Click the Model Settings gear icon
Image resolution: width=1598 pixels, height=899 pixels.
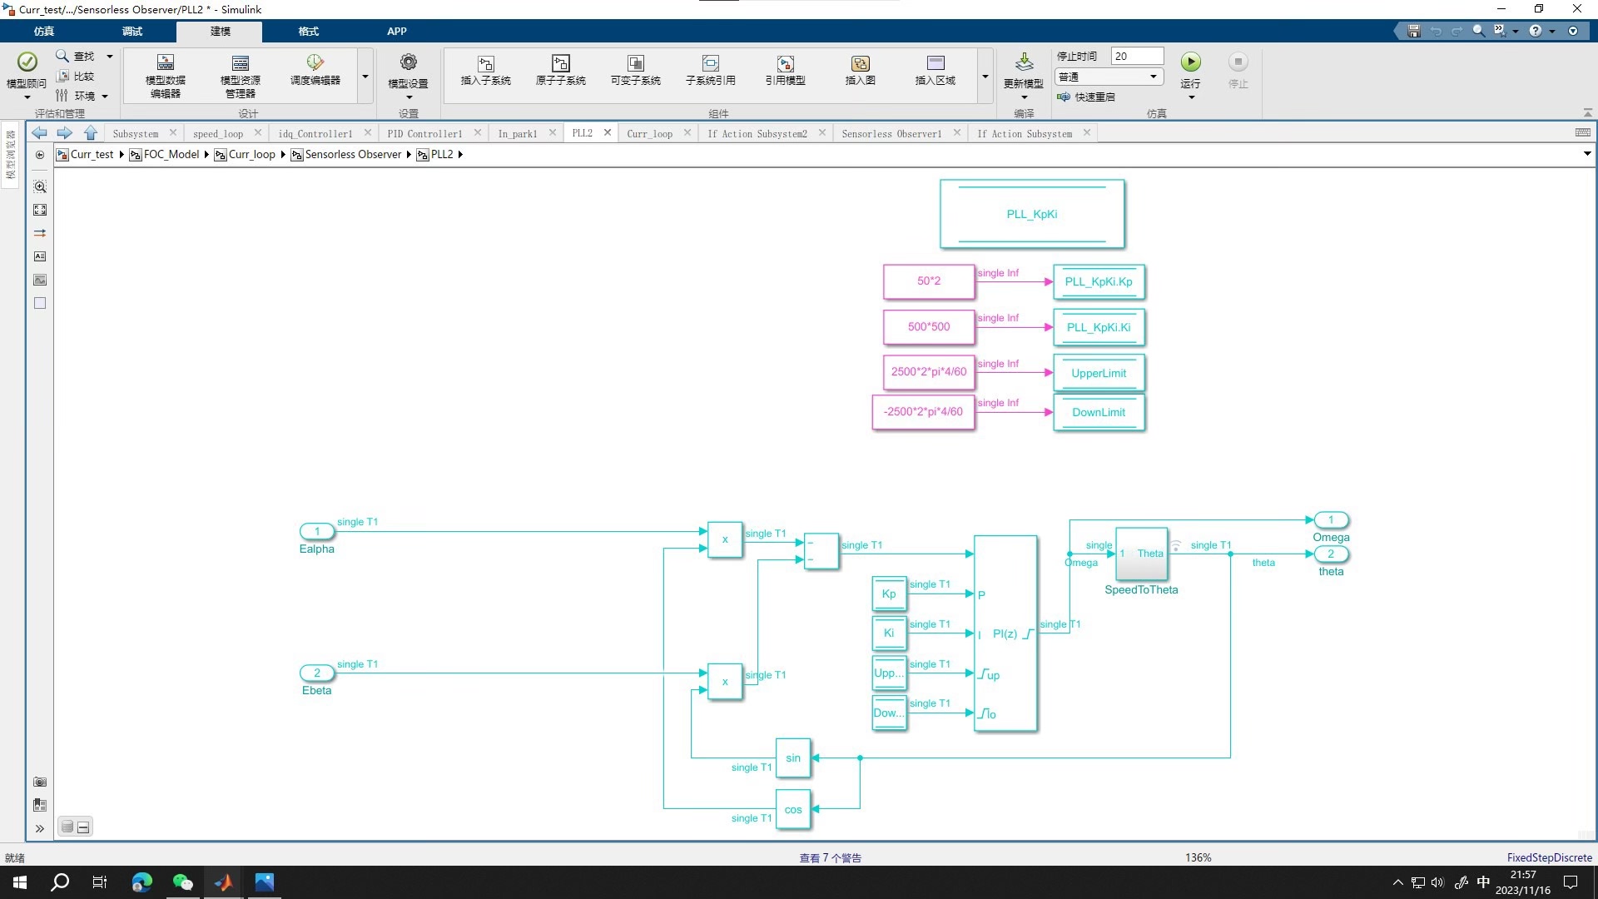point(408,62)
